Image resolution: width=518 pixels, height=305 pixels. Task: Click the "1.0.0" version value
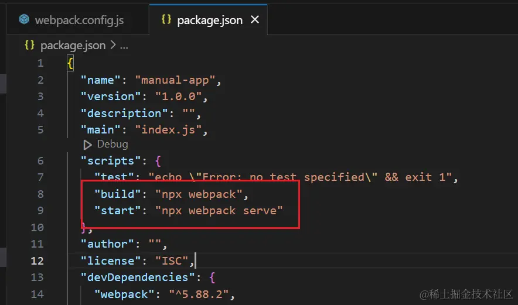[178, 97]
